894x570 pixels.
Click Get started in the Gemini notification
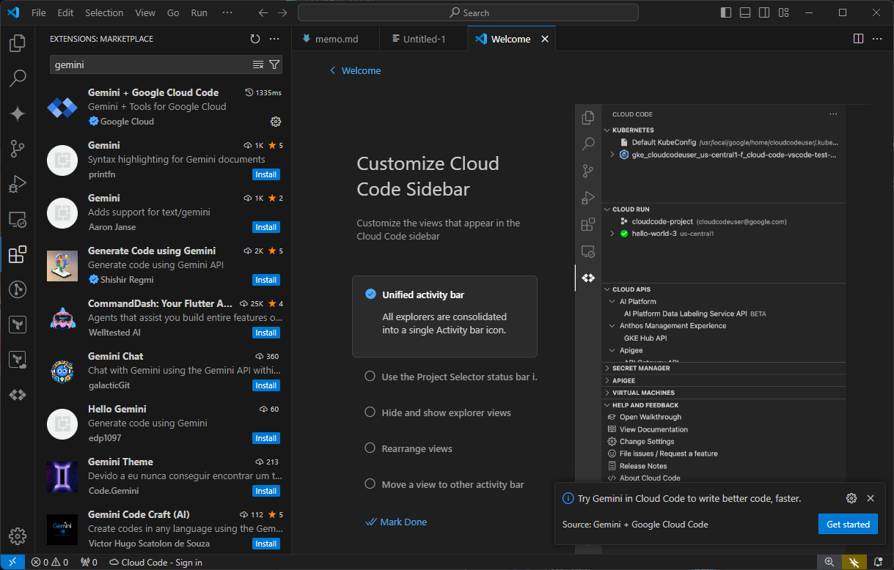coord(848,524)
